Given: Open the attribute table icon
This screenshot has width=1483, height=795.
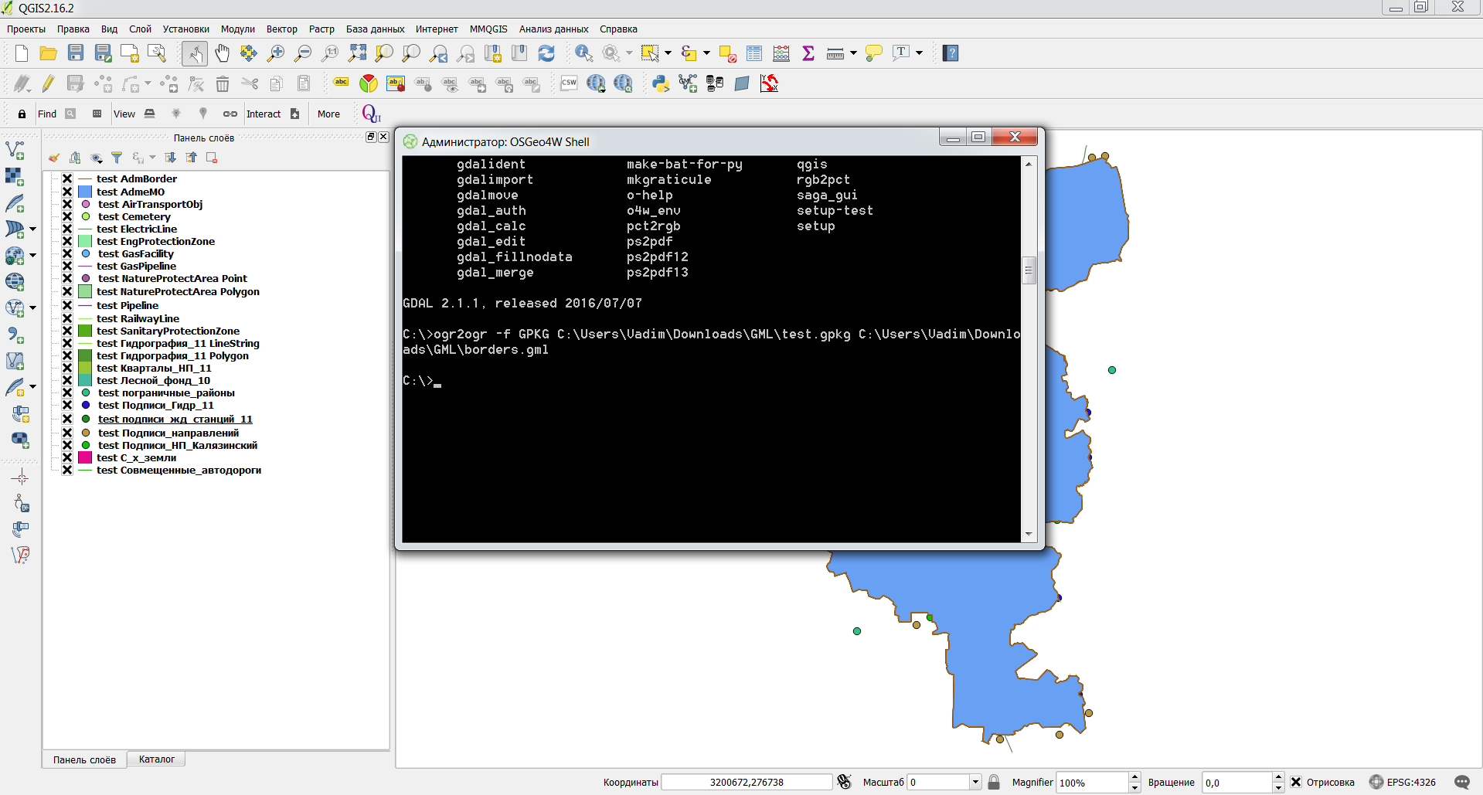Looking at the screenshot, I should click(754, 53).
